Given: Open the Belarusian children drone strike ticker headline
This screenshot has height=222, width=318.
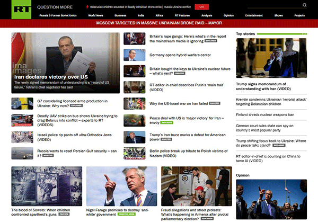Looking at the screenshot, I should click(140, 7).
